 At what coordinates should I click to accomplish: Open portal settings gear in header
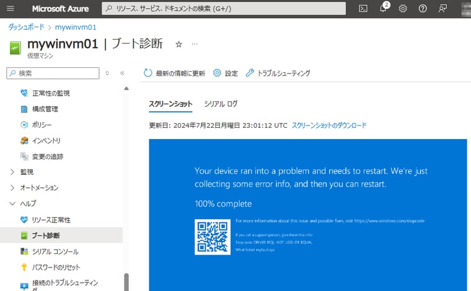403,9
